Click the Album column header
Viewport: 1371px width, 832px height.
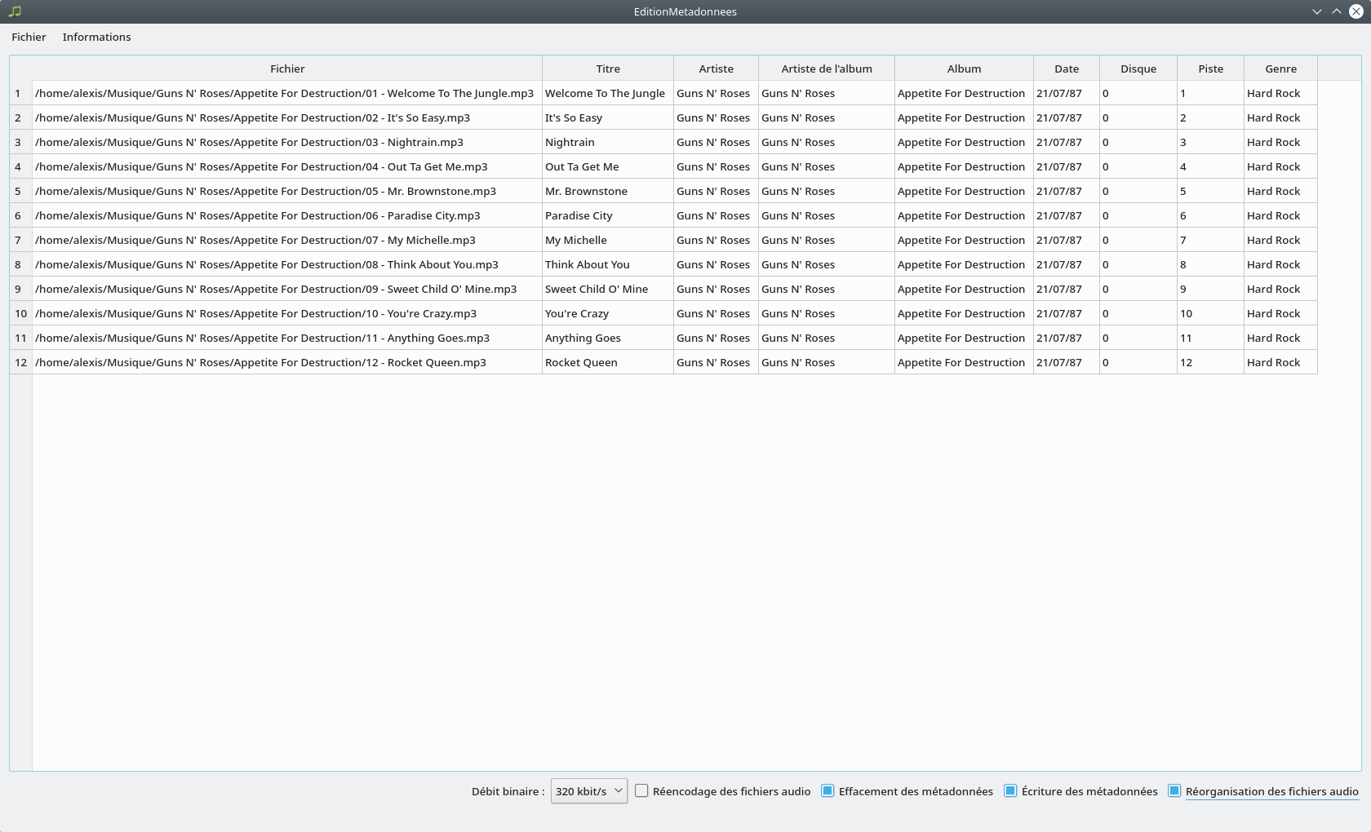(x=964, y=69)
